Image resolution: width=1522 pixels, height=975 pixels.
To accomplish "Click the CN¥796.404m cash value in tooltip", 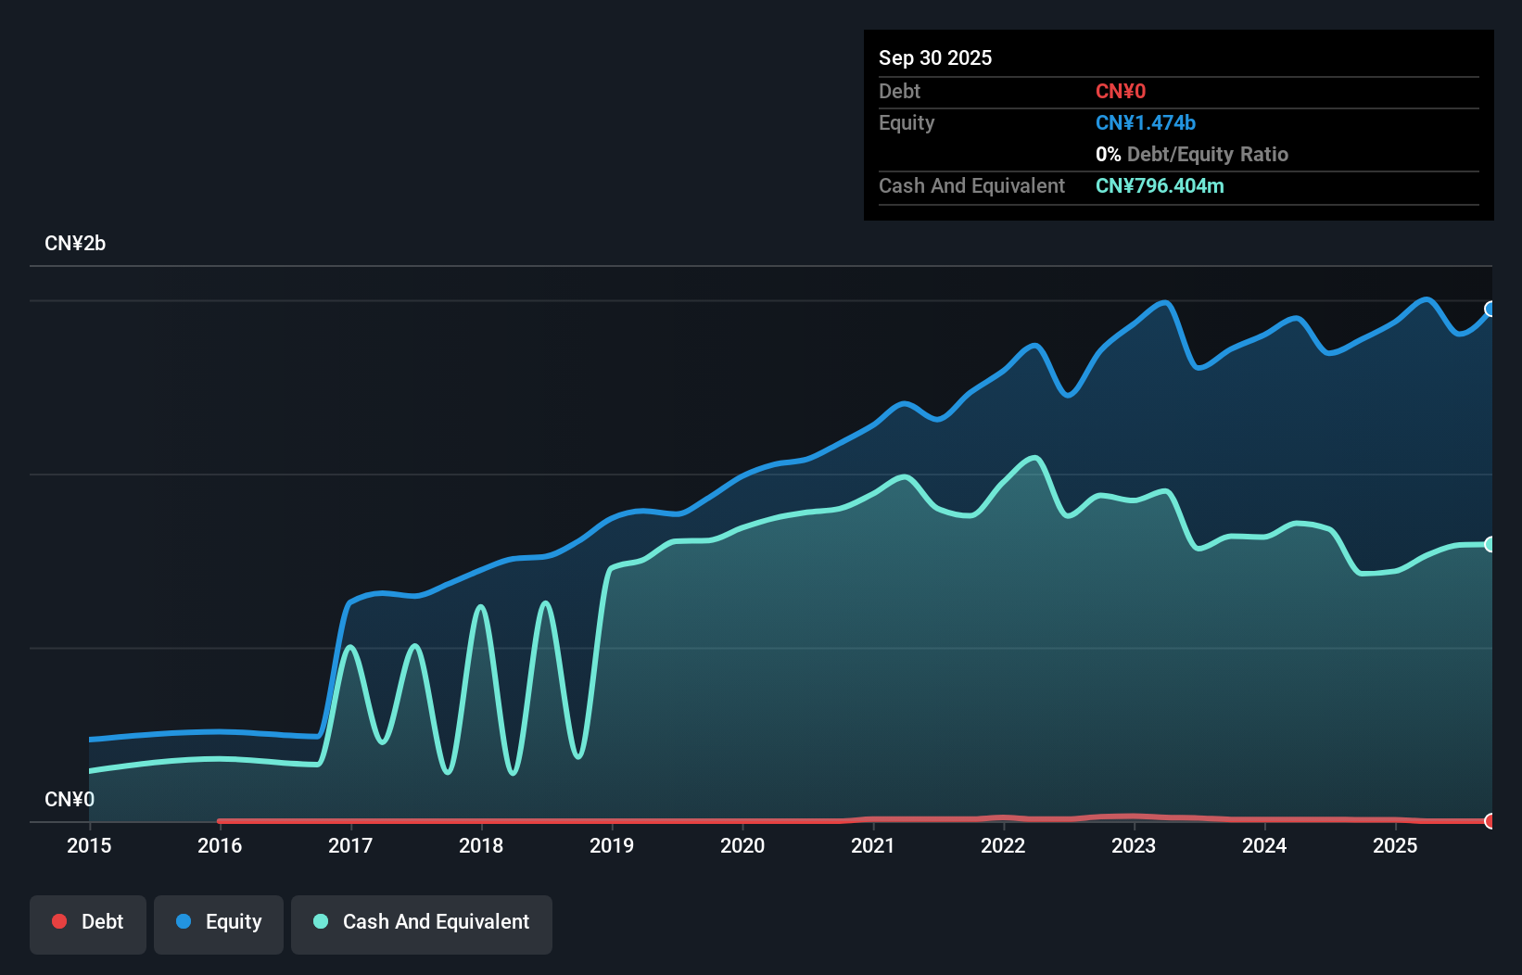I will click(x=1160, y=186).
